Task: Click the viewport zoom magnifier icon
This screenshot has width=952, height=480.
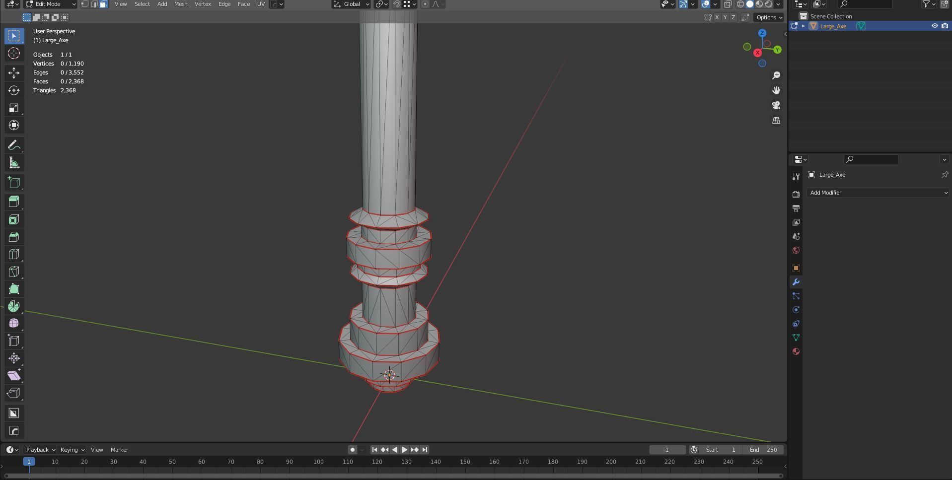Action: point(776,75)
